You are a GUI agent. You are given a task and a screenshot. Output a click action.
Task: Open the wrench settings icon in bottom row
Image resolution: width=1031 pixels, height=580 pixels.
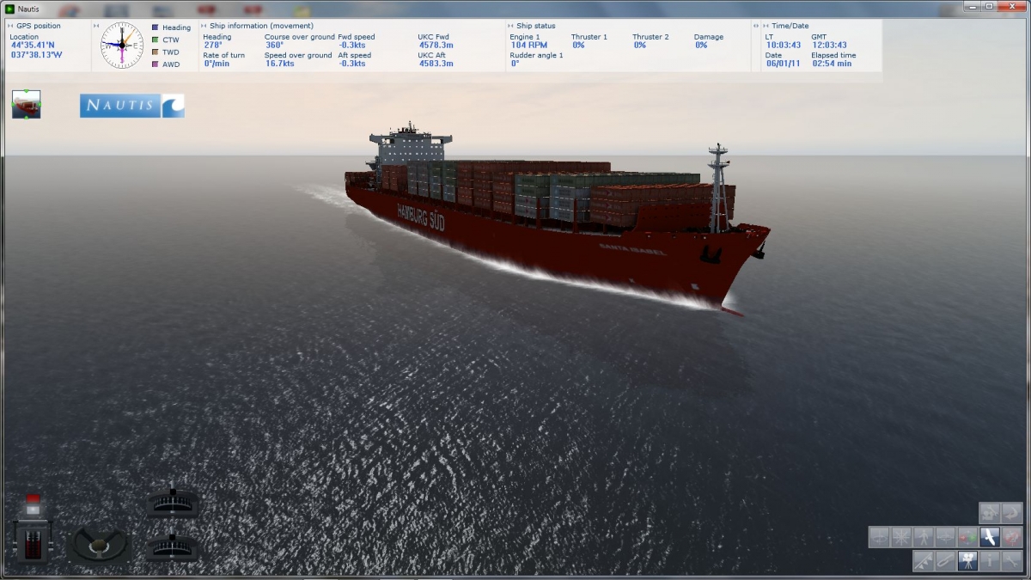pos(1012,562)
